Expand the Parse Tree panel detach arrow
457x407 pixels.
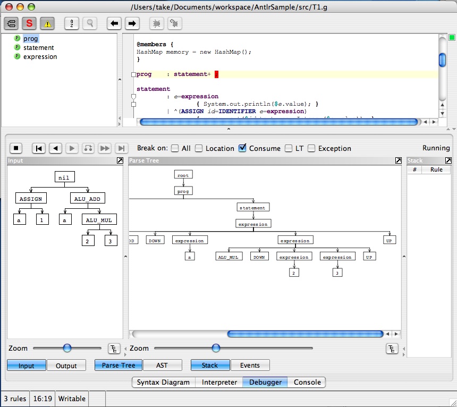[398, 160]
